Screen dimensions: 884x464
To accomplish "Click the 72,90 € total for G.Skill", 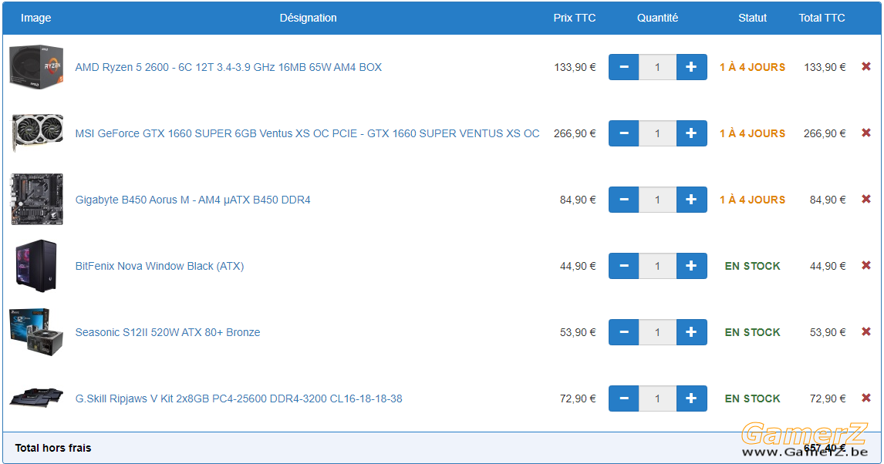I will point(828,398).
